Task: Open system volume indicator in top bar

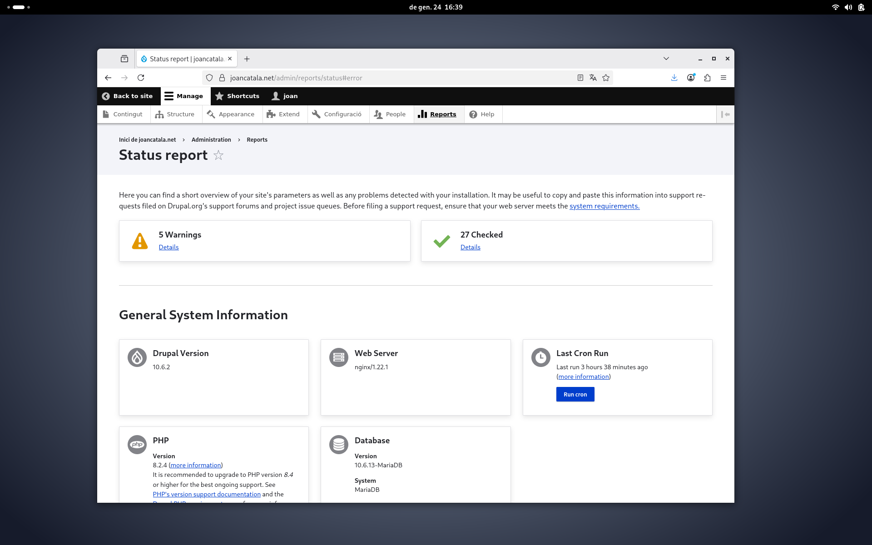Action: (848, 7)
